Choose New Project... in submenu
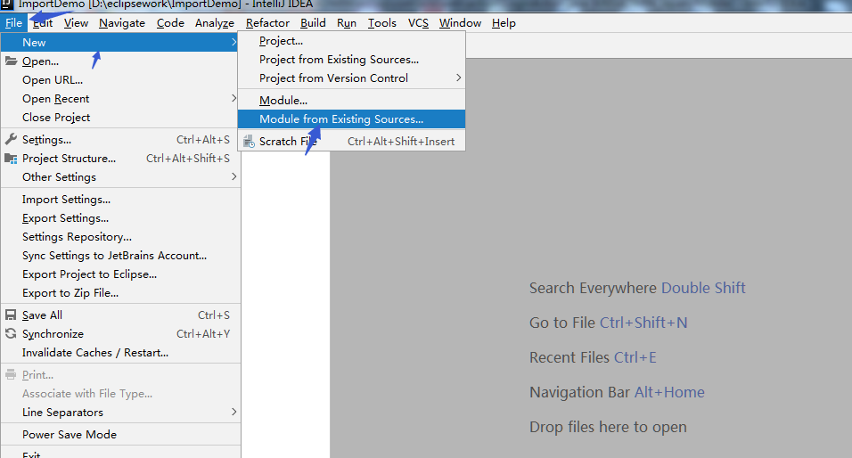Viewport: 852px width, 458px height. click(x=351, y=41)
